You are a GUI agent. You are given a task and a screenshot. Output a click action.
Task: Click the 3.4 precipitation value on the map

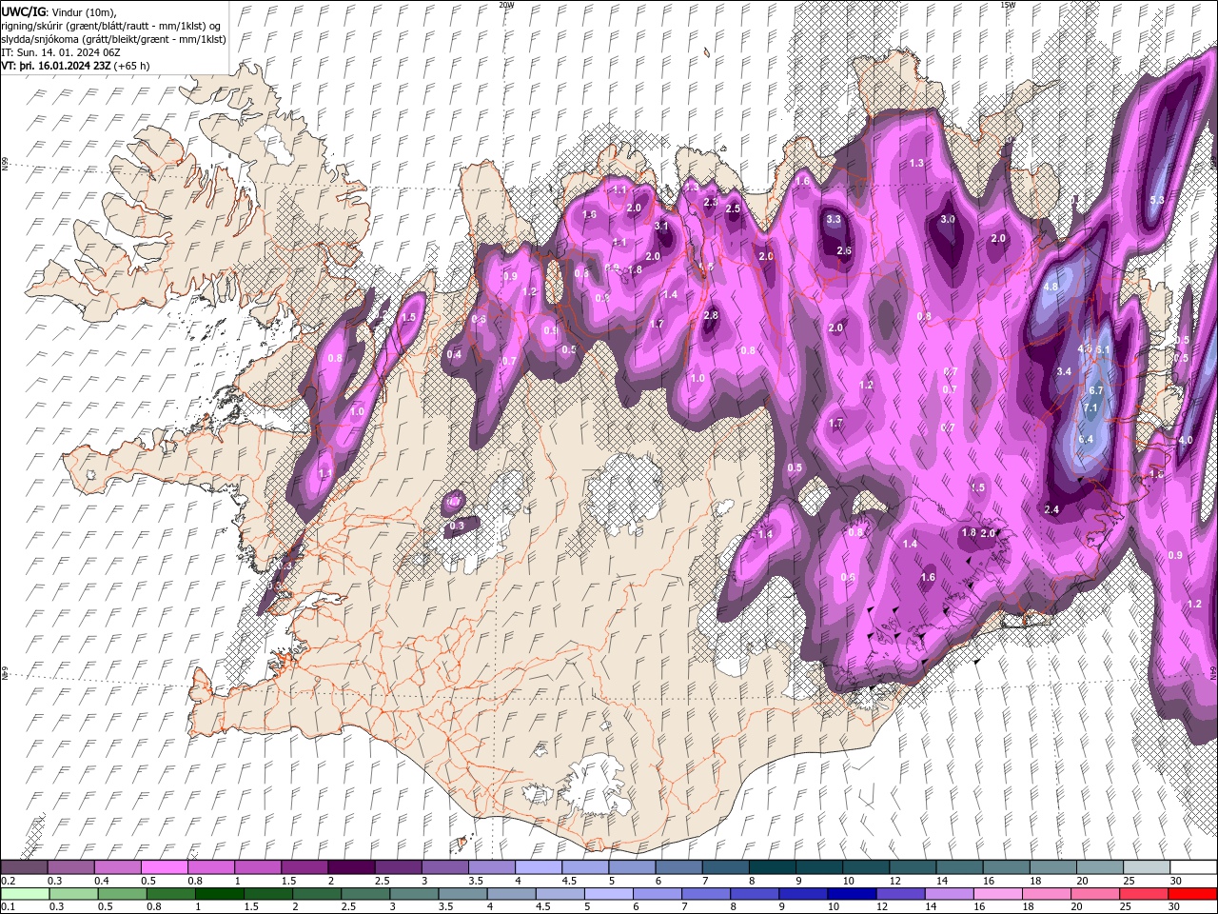(1064, 371)
